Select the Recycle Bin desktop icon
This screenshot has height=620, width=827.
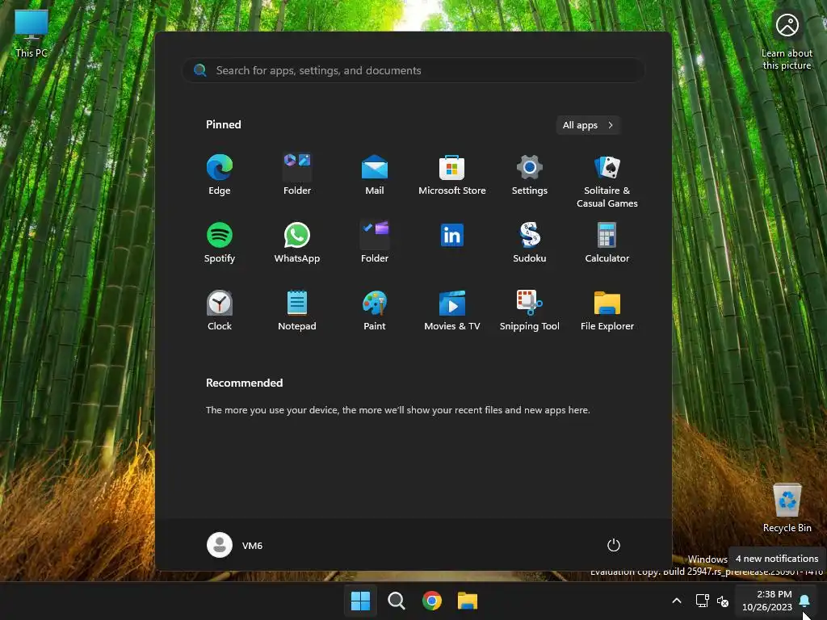click(x=787, y=508)
